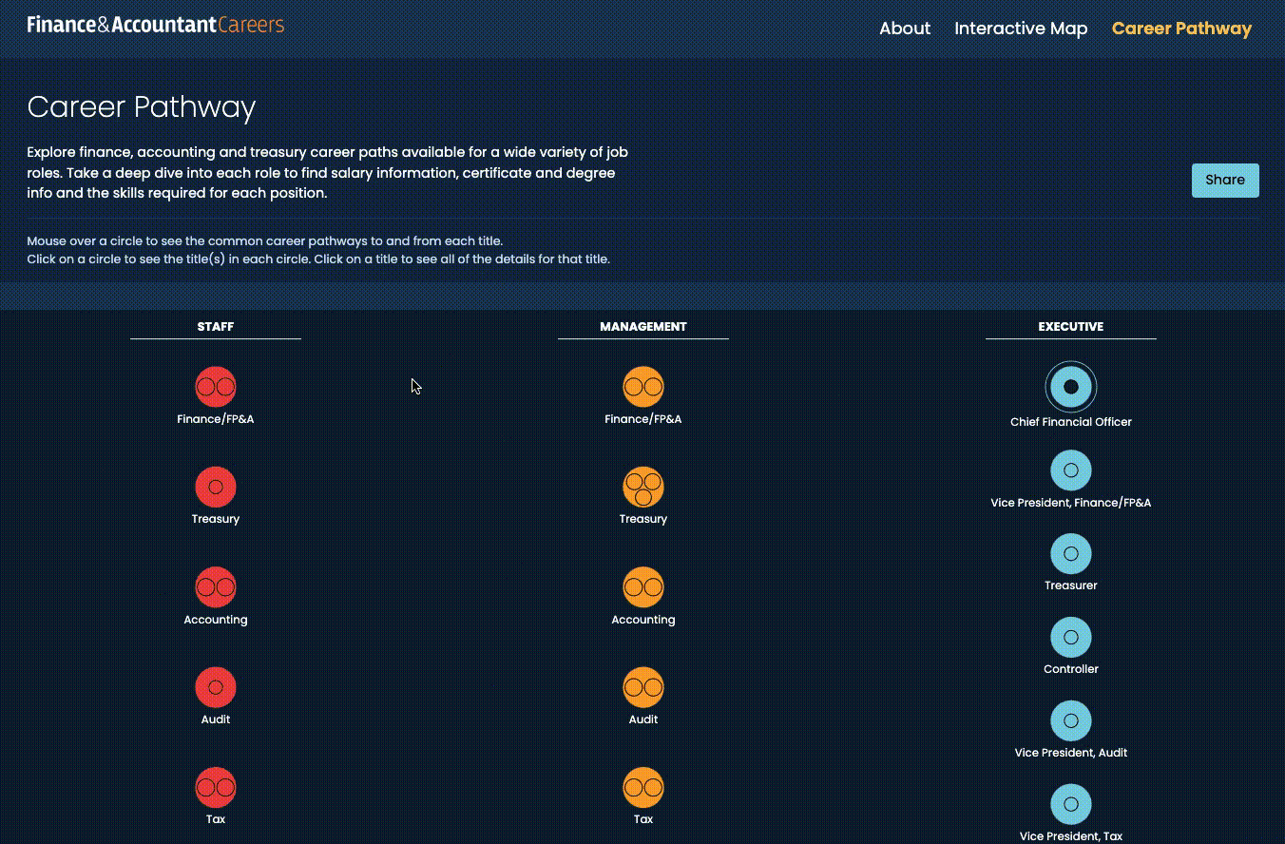
Task: Open the Management Finance/FP&A circle
Action: (643, 387)
